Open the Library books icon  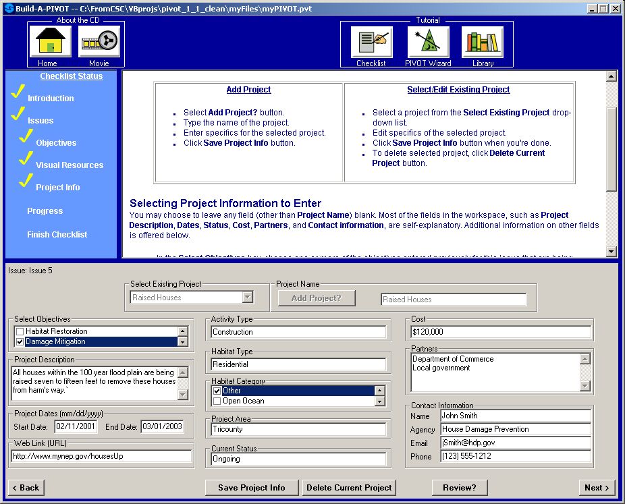(x=483, y=43)
